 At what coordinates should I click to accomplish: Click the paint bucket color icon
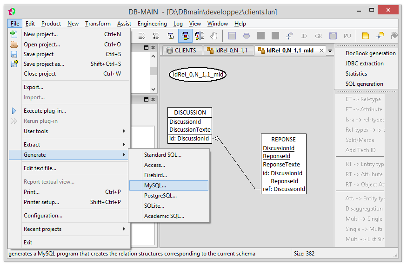(394, 35)
